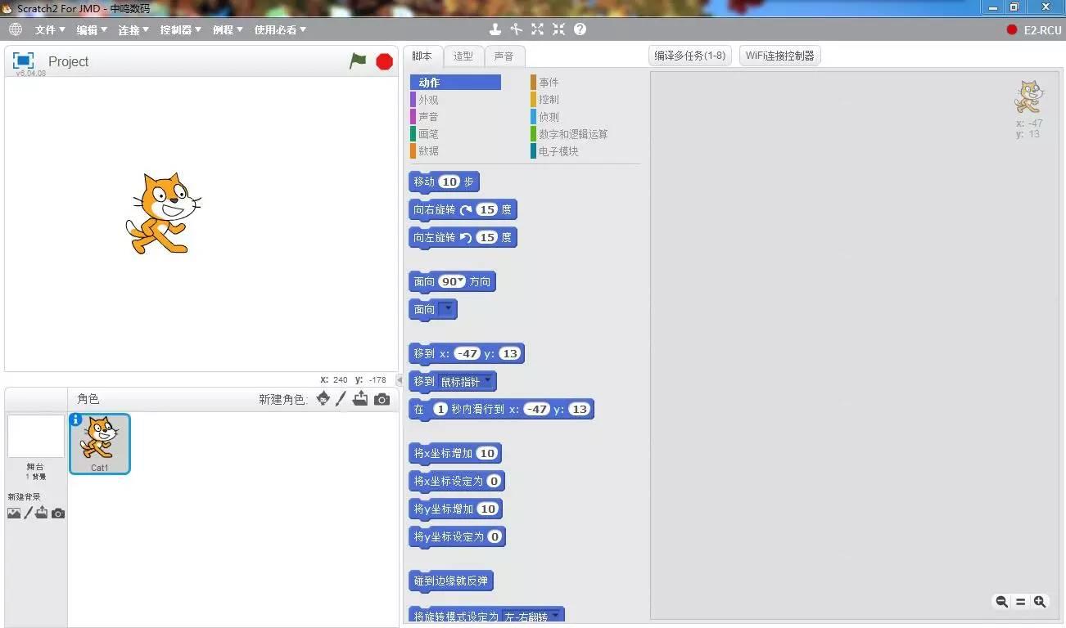Click the globe language icon
Viewport: 1066px width, 628px height.
pyautogui.click(x=16, y=29)
